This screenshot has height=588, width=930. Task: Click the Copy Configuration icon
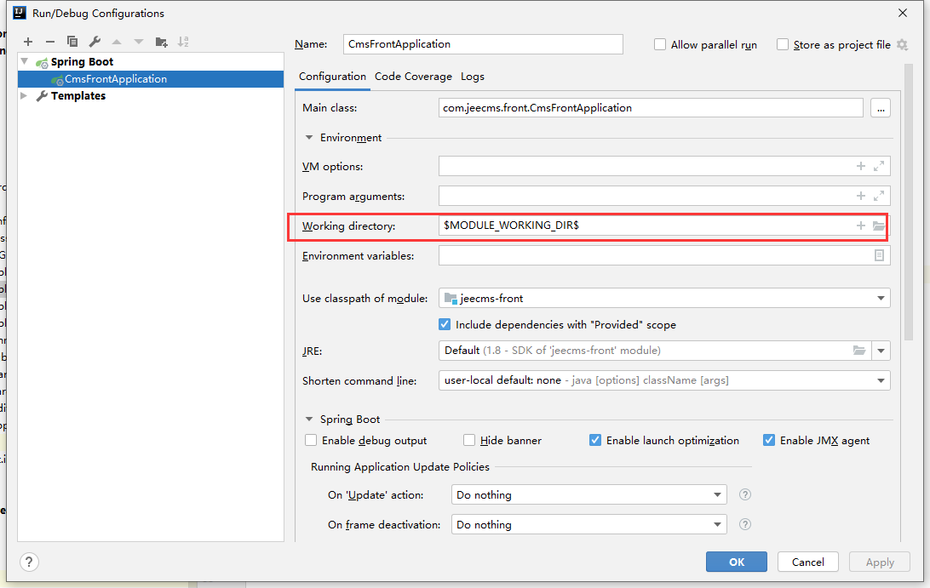72,42
